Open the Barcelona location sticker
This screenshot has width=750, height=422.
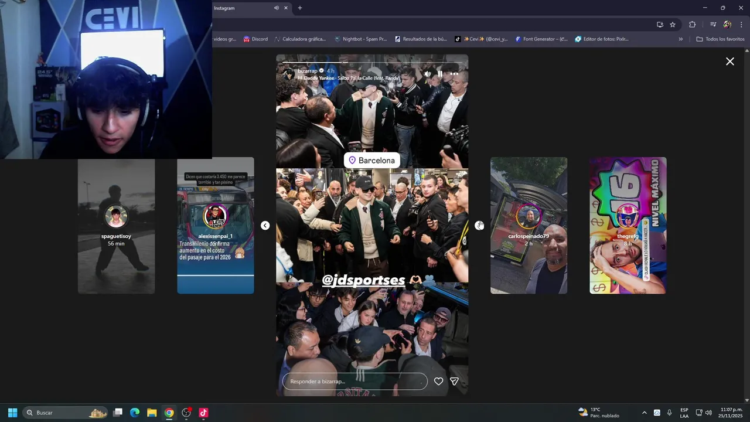click(x=372, y=160)
